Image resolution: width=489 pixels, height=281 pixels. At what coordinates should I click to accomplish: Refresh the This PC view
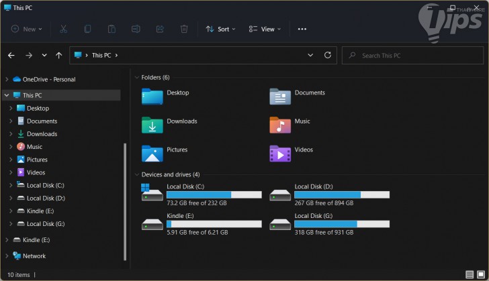(x=328, y=55)
